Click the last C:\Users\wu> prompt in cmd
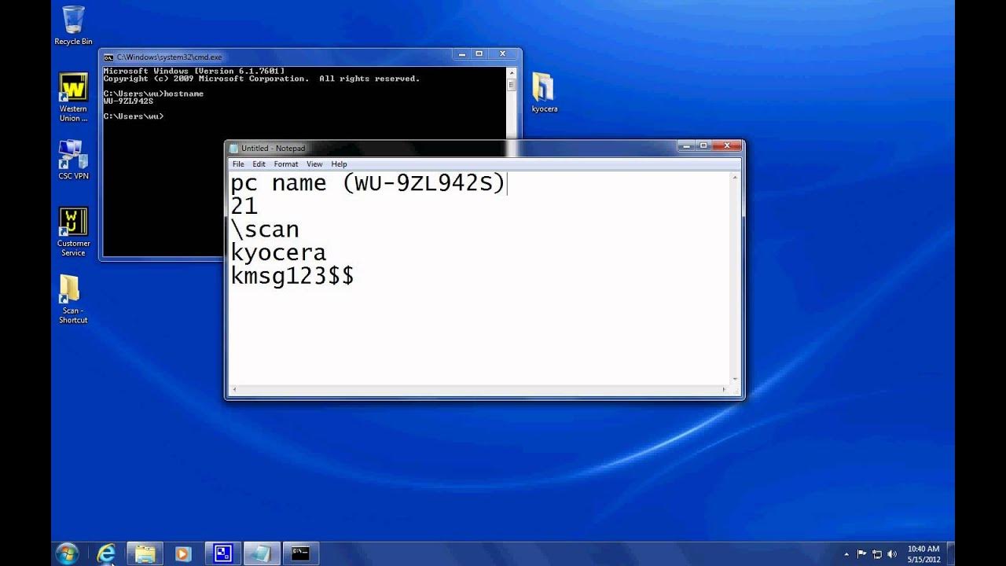This screenshot has height=566, width=1006. (134, 116)
